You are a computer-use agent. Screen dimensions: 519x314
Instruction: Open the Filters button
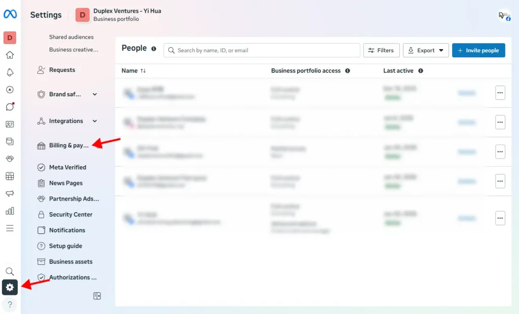(x=381, y=51)
